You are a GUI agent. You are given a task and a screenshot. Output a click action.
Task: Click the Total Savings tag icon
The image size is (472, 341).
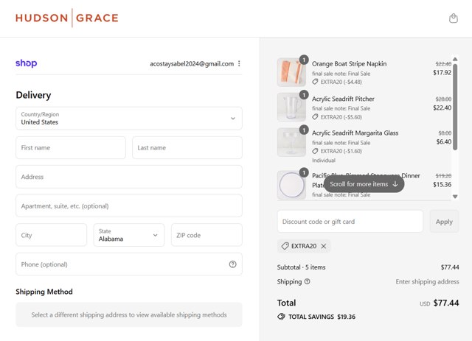click(281, 317)
